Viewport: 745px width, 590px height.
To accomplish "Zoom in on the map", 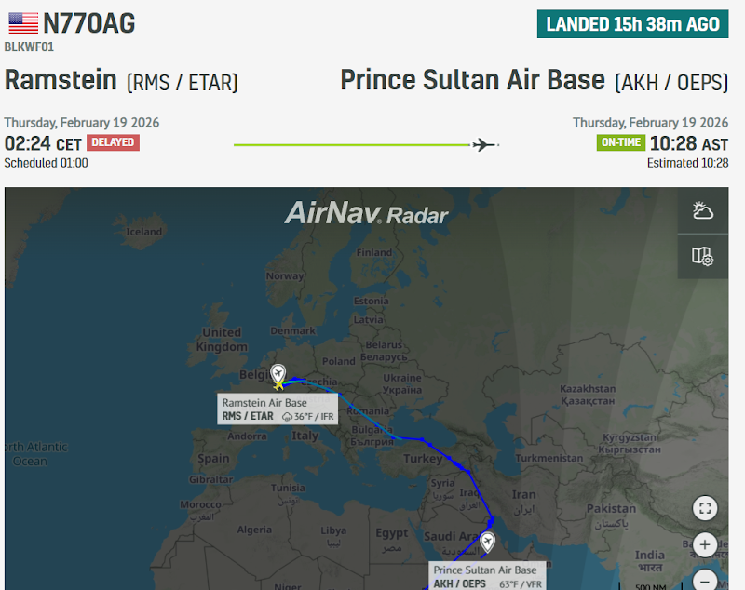I will pyautogui.click(x=705, y=545).
